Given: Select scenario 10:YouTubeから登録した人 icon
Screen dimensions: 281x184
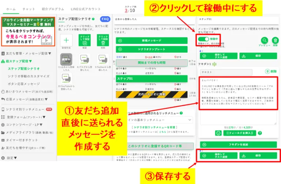Looking at the screenshot, I should pos(66,79).
